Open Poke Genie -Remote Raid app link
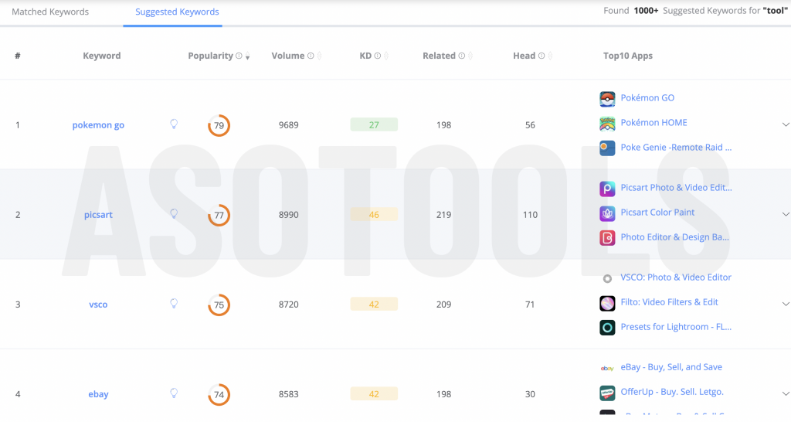 (x=676, y=148)
